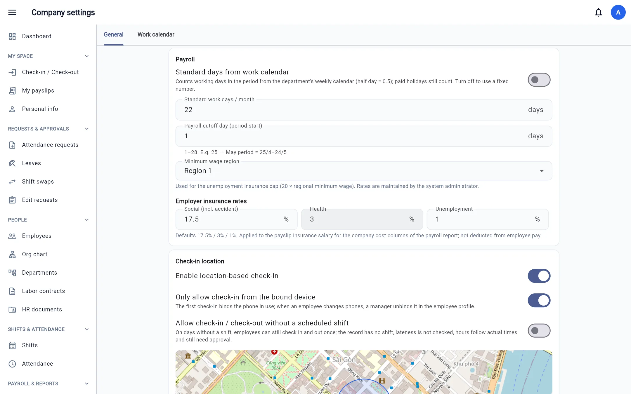Open the hamburger navigation menu
Screen dimensions: 631x394
12,12
